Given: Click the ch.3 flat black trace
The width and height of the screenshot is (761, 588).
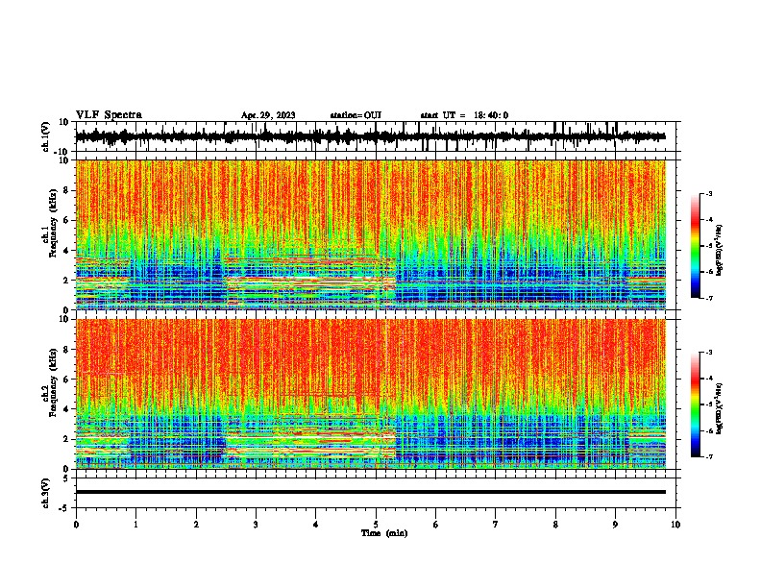Looking at the screenshot, I should tap(371, 492).
